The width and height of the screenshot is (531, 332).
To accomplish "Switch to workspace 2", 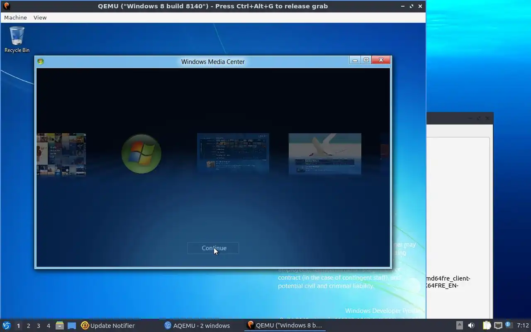I will click(x=28, y=326).
